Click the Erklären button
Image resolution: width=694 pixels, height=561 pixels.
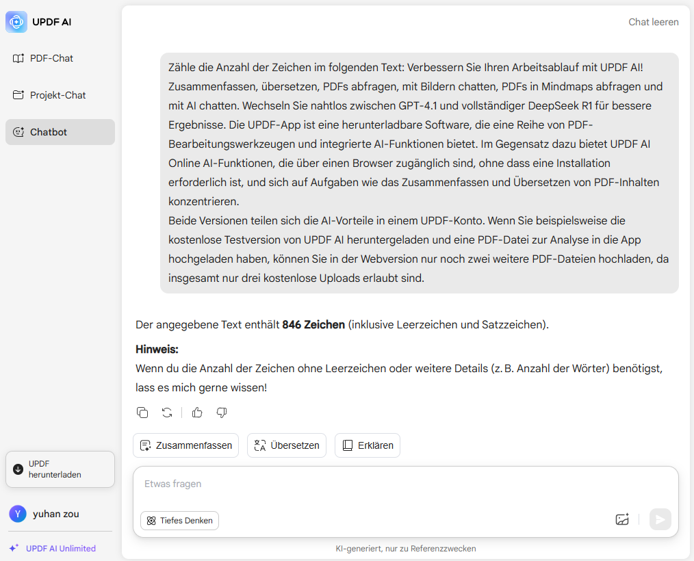pyautogui.click(x=368, y=445)
